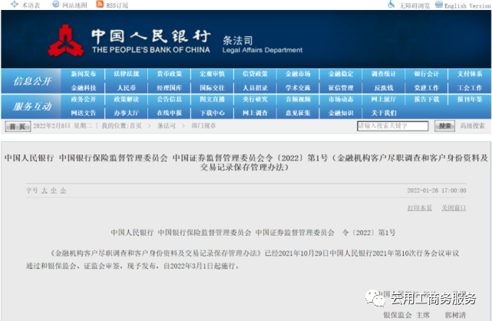Click 部门规章 in the breadcrumb path
The width and height of the screenshot is (492, 321).
pyautogui.click(x=203, y=126)
